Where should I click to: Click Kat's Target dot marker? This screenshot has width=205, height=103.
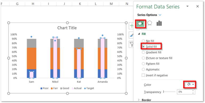pyautogui.click(x=79, y=38)
